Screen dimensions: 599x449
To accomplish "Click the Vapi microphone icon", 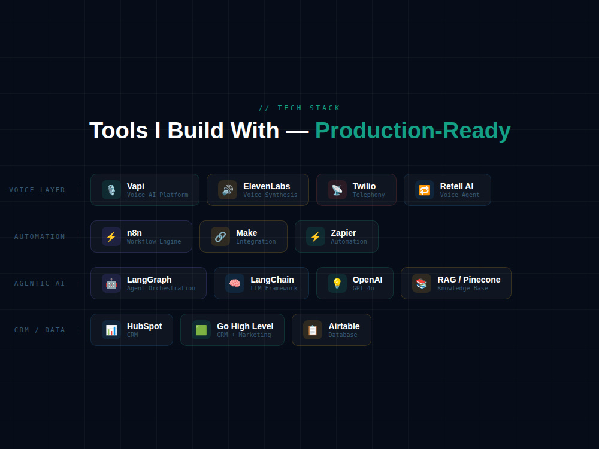I will tap(111, 190).
